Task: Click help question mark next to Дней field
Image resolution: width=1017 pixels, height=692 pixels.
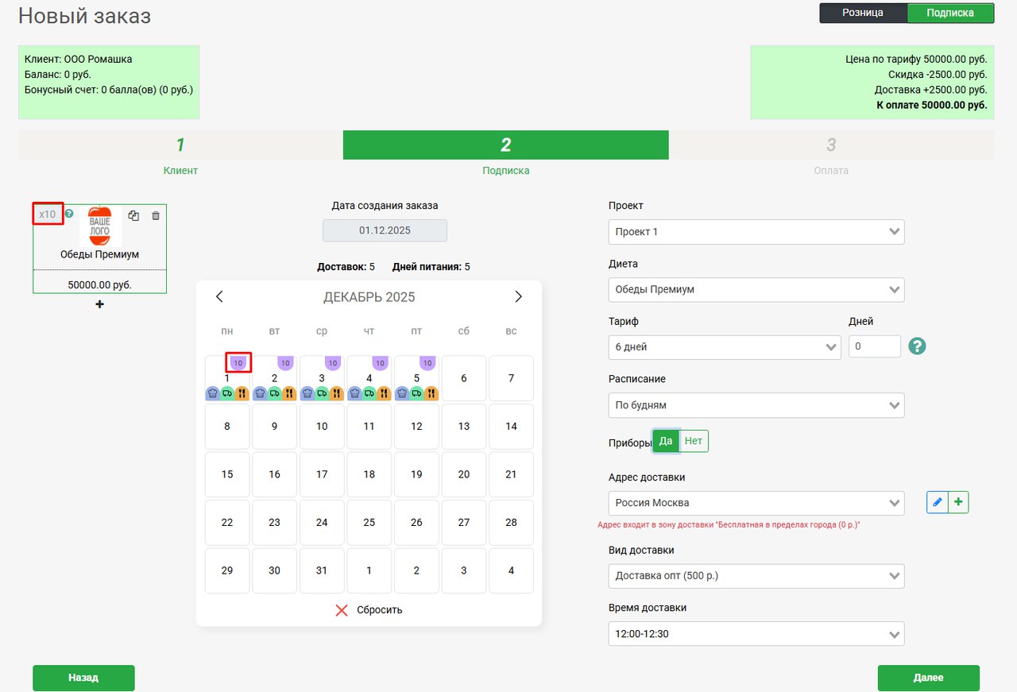Action: [917, 346]
